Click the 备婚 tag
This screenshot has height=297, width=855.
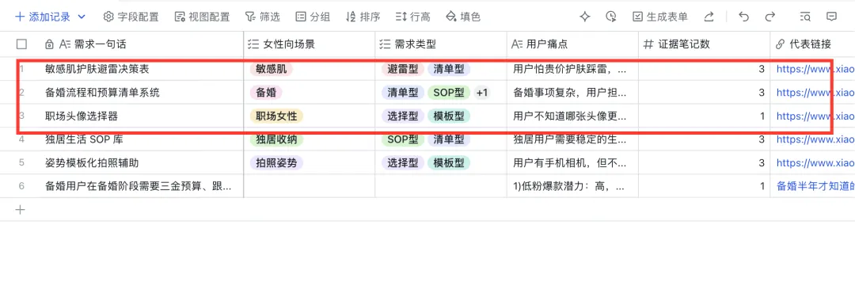265,92
